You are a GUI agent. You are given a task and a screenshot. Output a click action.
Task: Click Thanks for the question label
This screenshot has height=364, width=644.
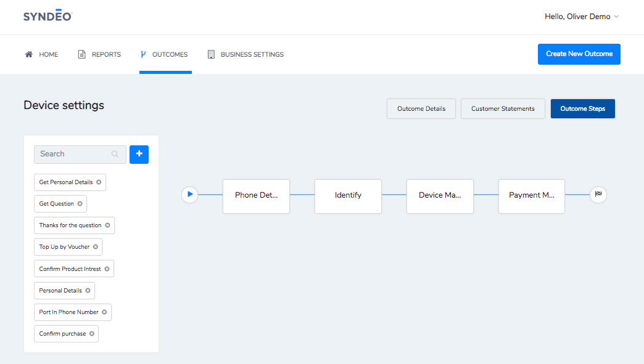[70, 225]
